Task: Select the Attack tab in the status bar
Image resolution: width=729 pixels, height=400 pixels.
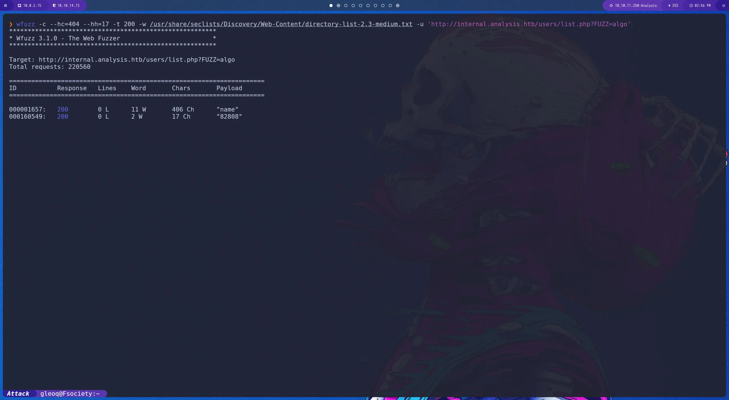Action: pos(18,393)
